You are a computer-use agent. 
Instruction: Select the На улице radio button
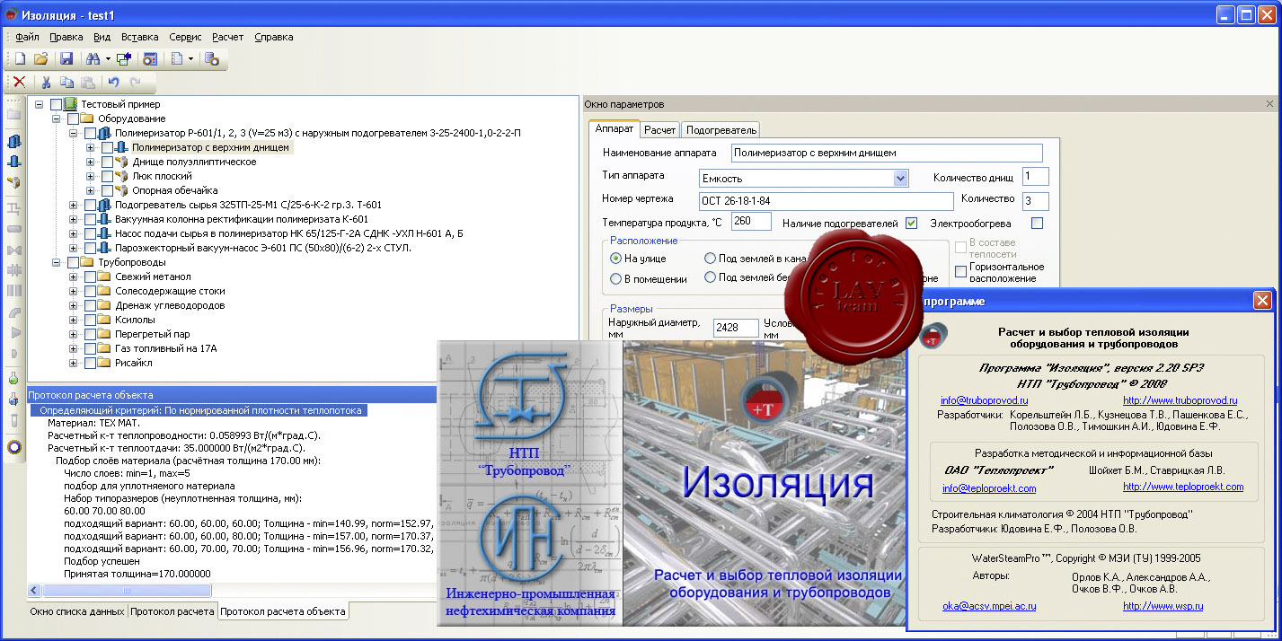(616, 259)
